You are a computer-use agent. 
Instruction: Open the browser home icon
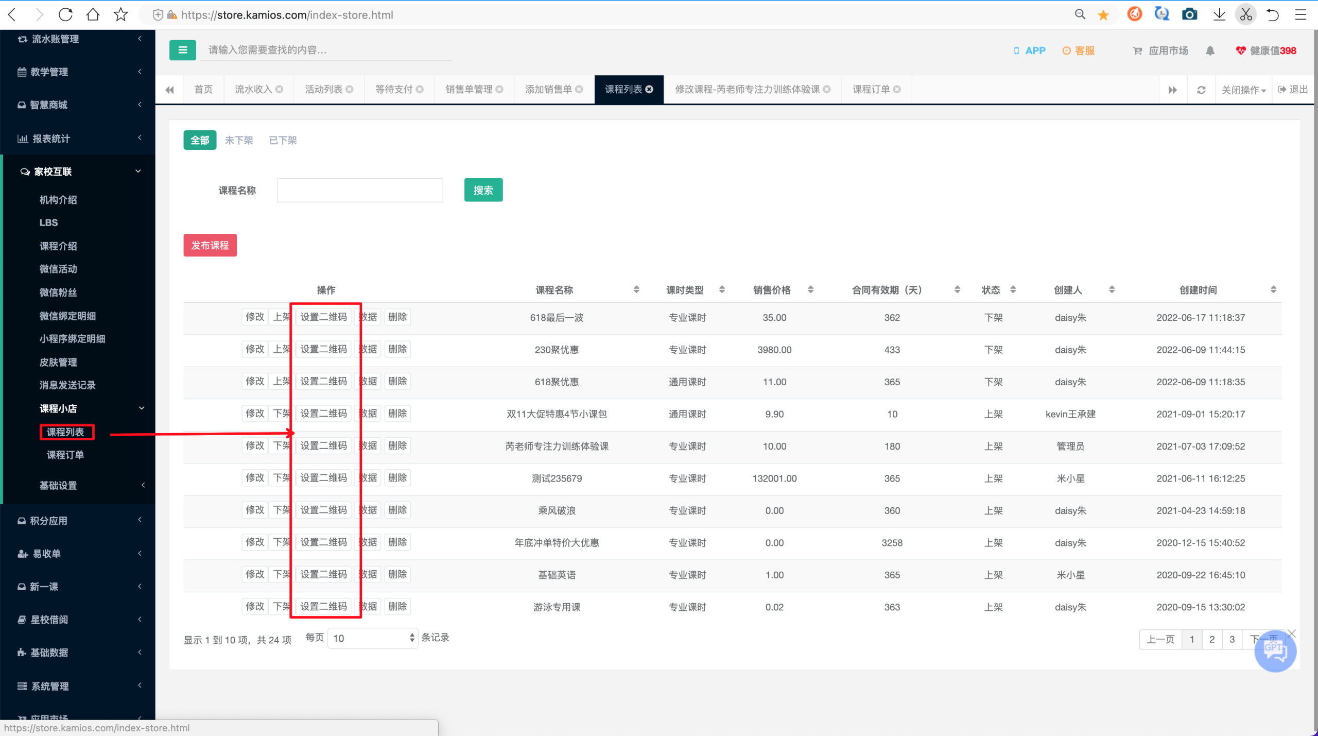tap(93, 14)
